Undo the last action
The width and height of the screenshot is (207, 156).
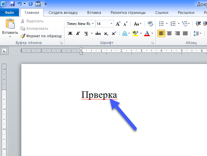coord(20,4)
